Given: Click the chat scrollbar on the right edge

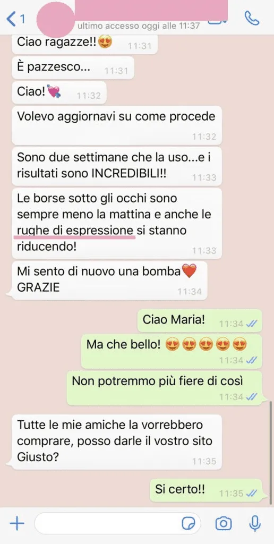Looking at the screenshot, I should click(271, 453).
